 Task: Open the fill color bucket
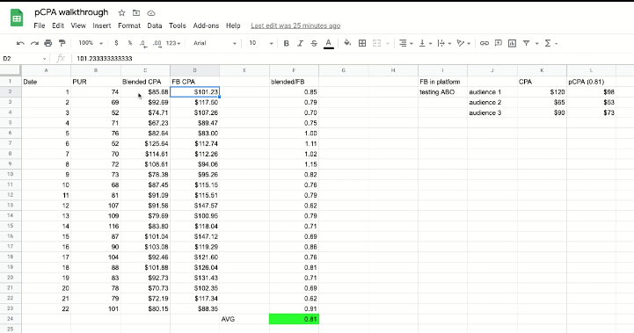point(347,43)
